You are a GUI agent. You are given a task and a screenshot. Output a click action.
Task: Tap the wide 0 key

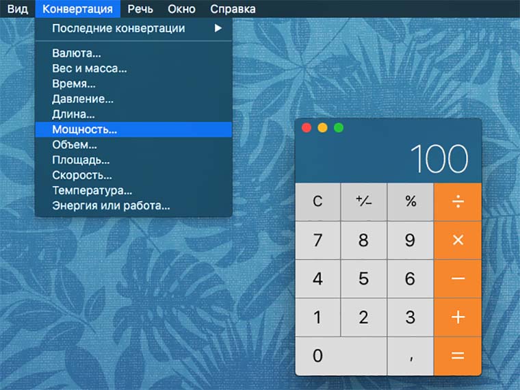pos(341,356)
